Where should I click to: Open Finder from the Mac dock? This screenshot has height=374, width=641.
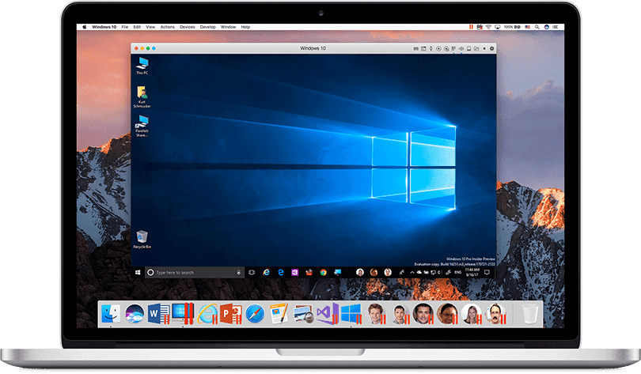[x=110, y=314]
